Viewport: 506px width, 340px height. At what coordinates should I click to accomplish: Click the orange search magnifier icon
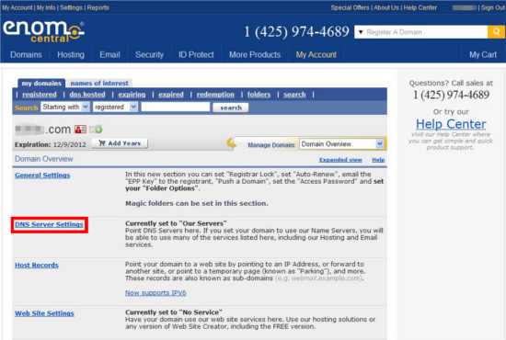pyautogui.click(x=496, y=32)
